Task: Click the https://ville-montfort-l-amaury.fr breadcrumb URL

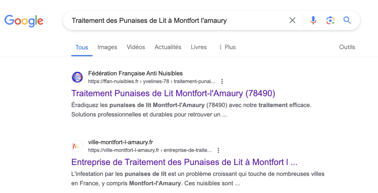Action: [x=150, y=150]
